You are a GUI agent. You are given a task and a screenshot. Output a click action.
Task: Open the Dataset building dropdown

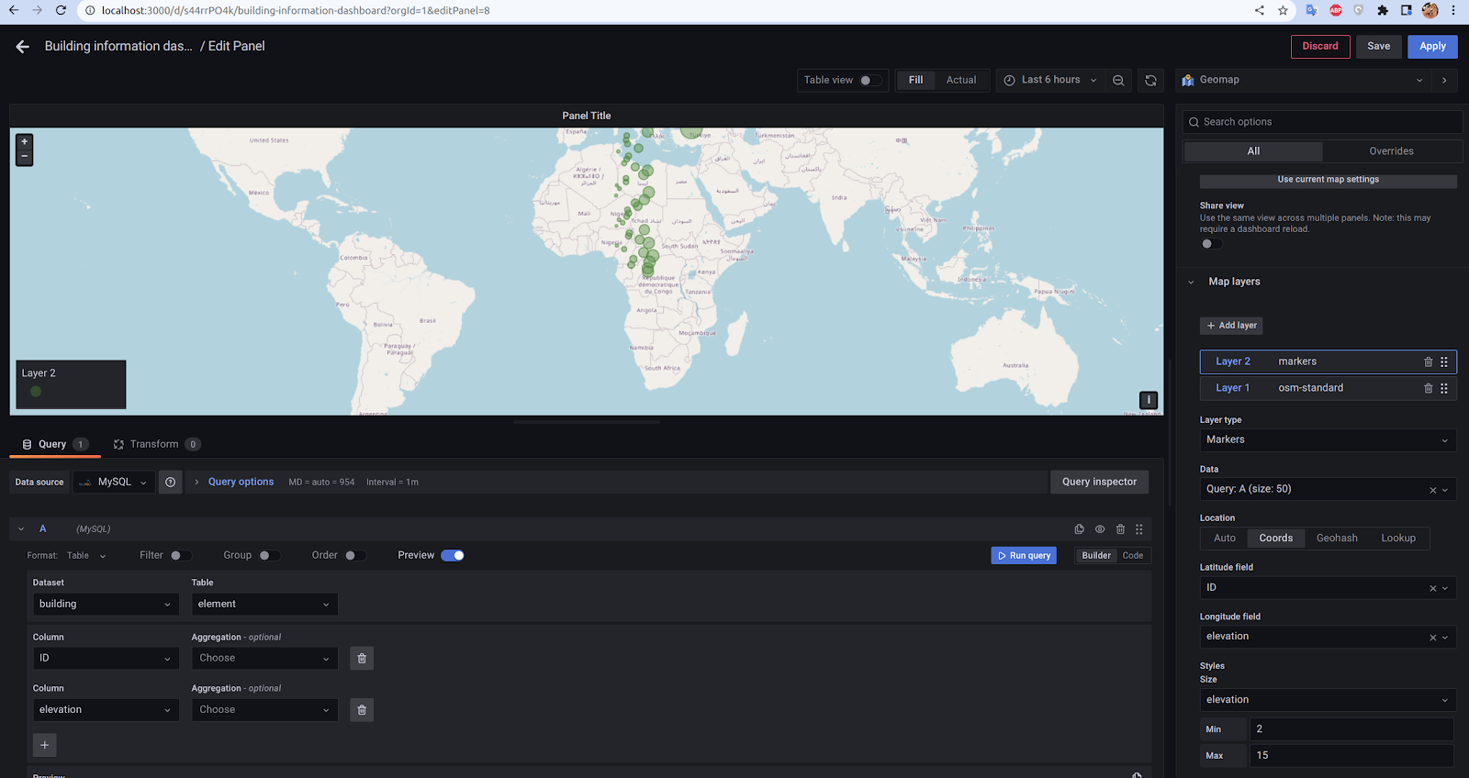(x=105, y=605)
